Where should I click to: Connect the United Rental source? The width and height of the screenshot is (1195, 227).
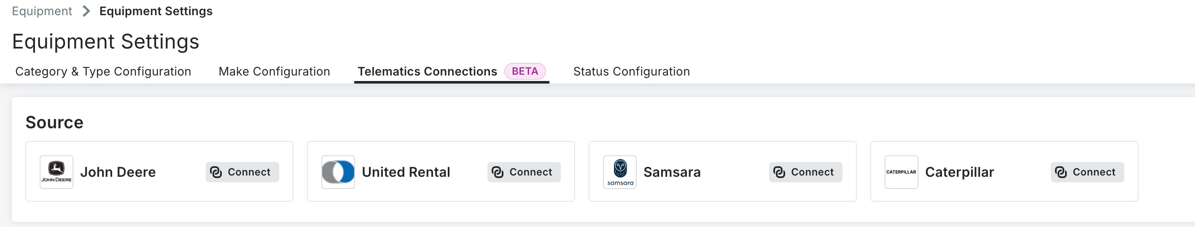click(x=524, y=172)
